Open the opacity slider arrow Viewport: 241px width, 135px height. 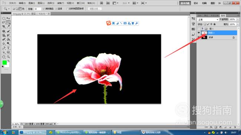(x=238, y=19)
